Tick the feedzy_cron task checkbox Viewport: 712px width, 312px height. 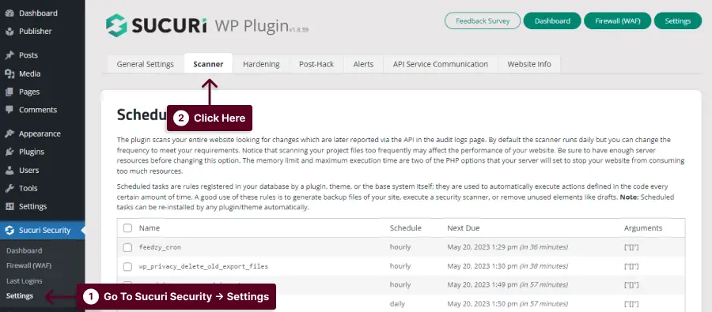[x=127, y=247]
